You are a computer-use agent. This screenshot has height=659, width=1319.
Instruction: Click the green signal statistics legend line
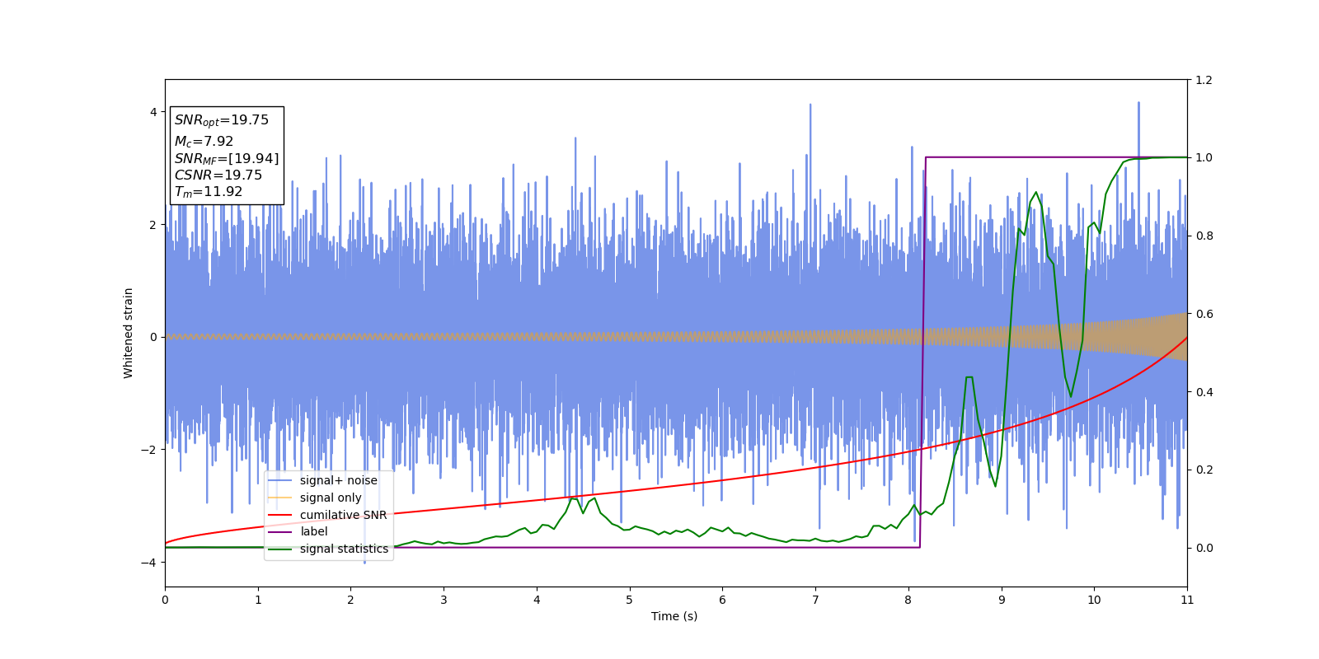click(x=280, y=549)
